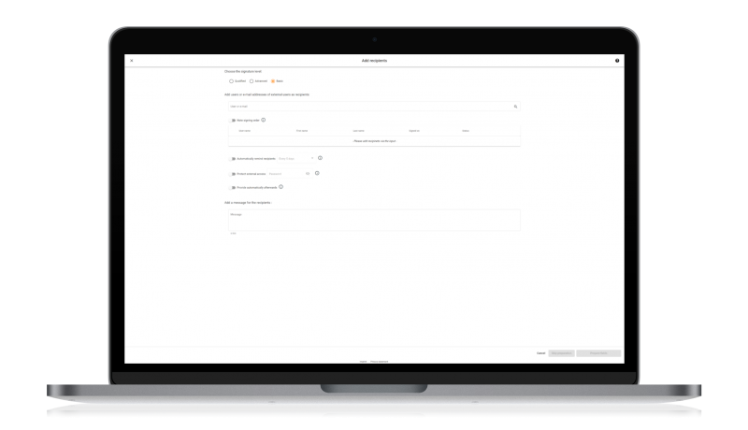Select the Advanced signature level
This screenshot has width=748, height=430.
click(x=252, y=82)
